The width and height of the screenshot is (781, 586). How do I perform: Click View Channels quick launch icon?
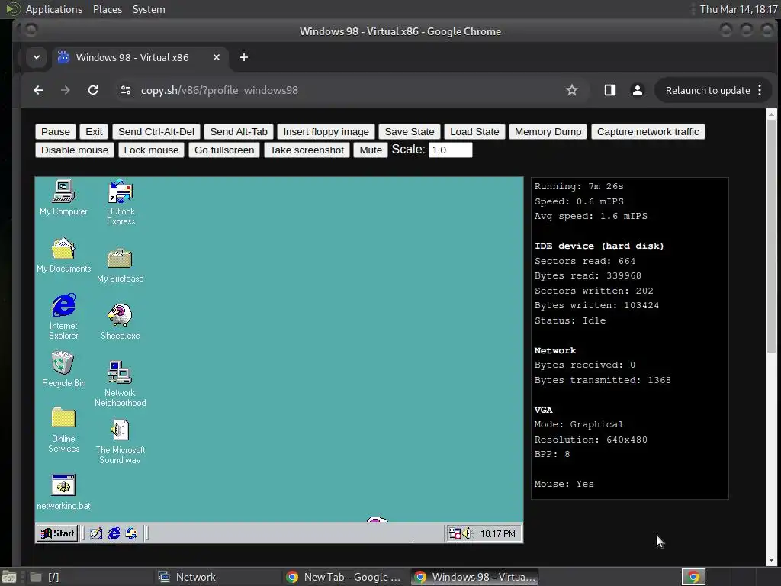point(131,533)
